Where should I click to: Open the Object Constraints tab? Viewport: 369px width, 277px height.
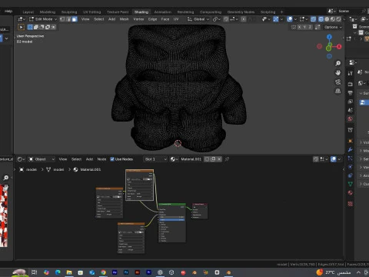click(x=351, y=175)
